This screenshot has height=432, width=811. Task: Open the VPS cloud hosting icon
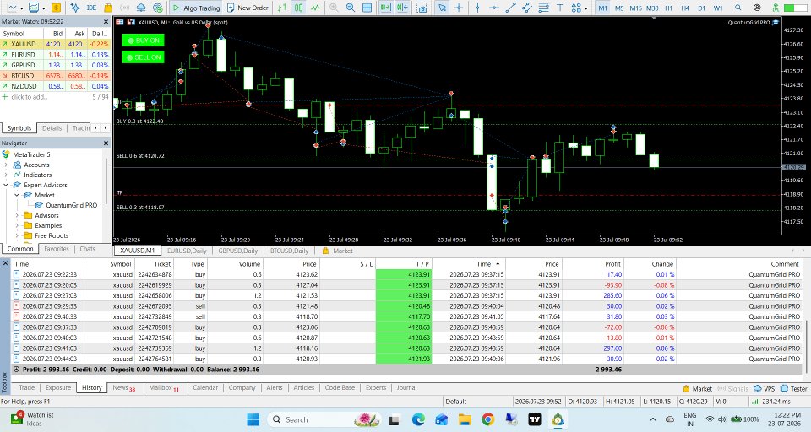[x=141, y=8]
